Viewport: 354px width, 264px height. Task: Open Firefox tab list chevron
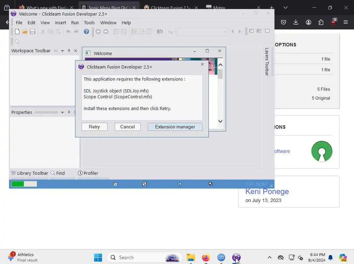tap(285, 8)
